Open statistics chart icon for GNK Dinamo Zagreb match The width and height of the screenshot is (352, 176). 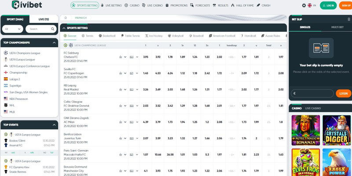pyautogui.click(x=121, y=122)
